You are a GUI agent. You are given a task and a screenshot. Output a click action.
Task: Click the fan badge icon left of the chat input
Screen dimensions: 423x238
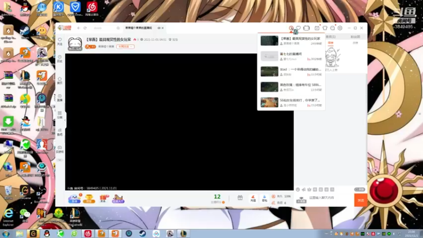coord(301,200)
